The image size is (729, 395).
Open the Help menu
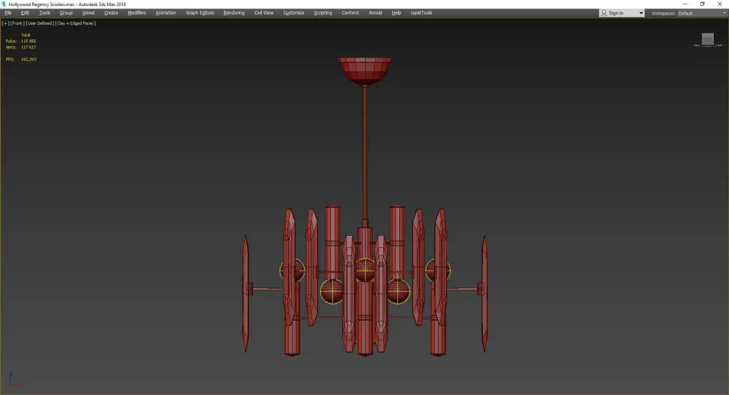click(397, 13)
